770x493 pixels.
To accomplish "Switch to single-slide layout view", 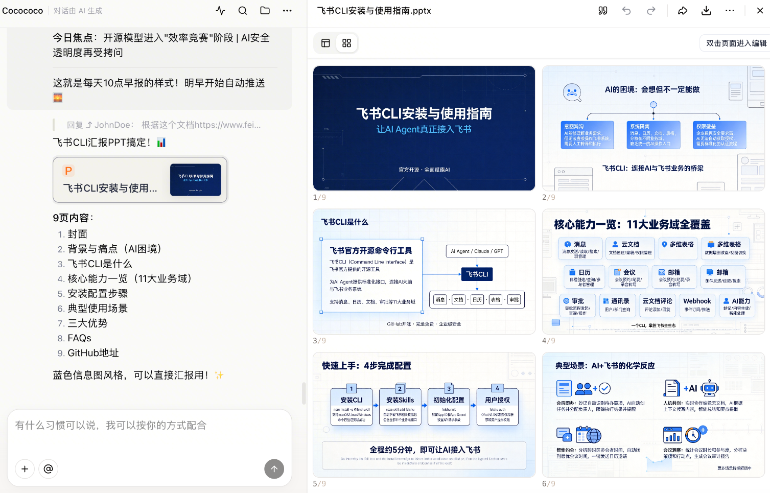I will 325,43.
